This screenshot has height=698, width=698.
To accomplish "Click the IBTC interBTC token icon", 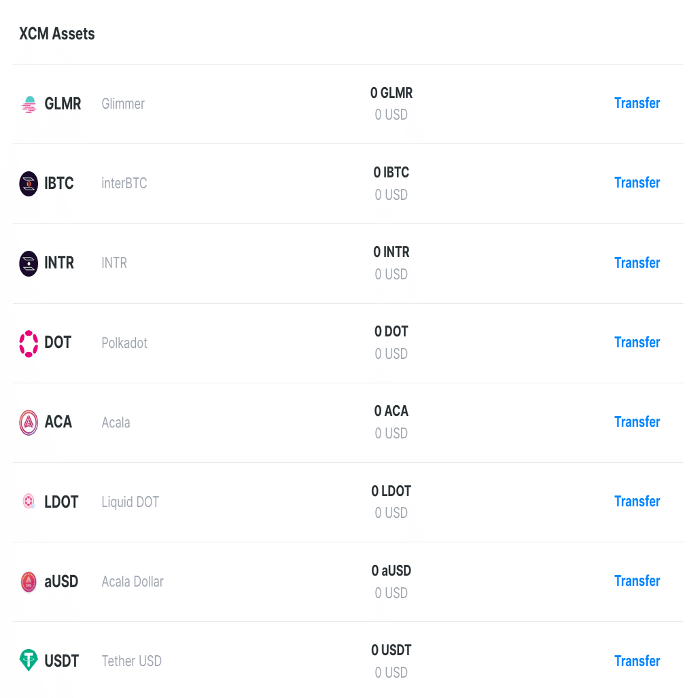I will pyautogui.click(x=29, y=184).
